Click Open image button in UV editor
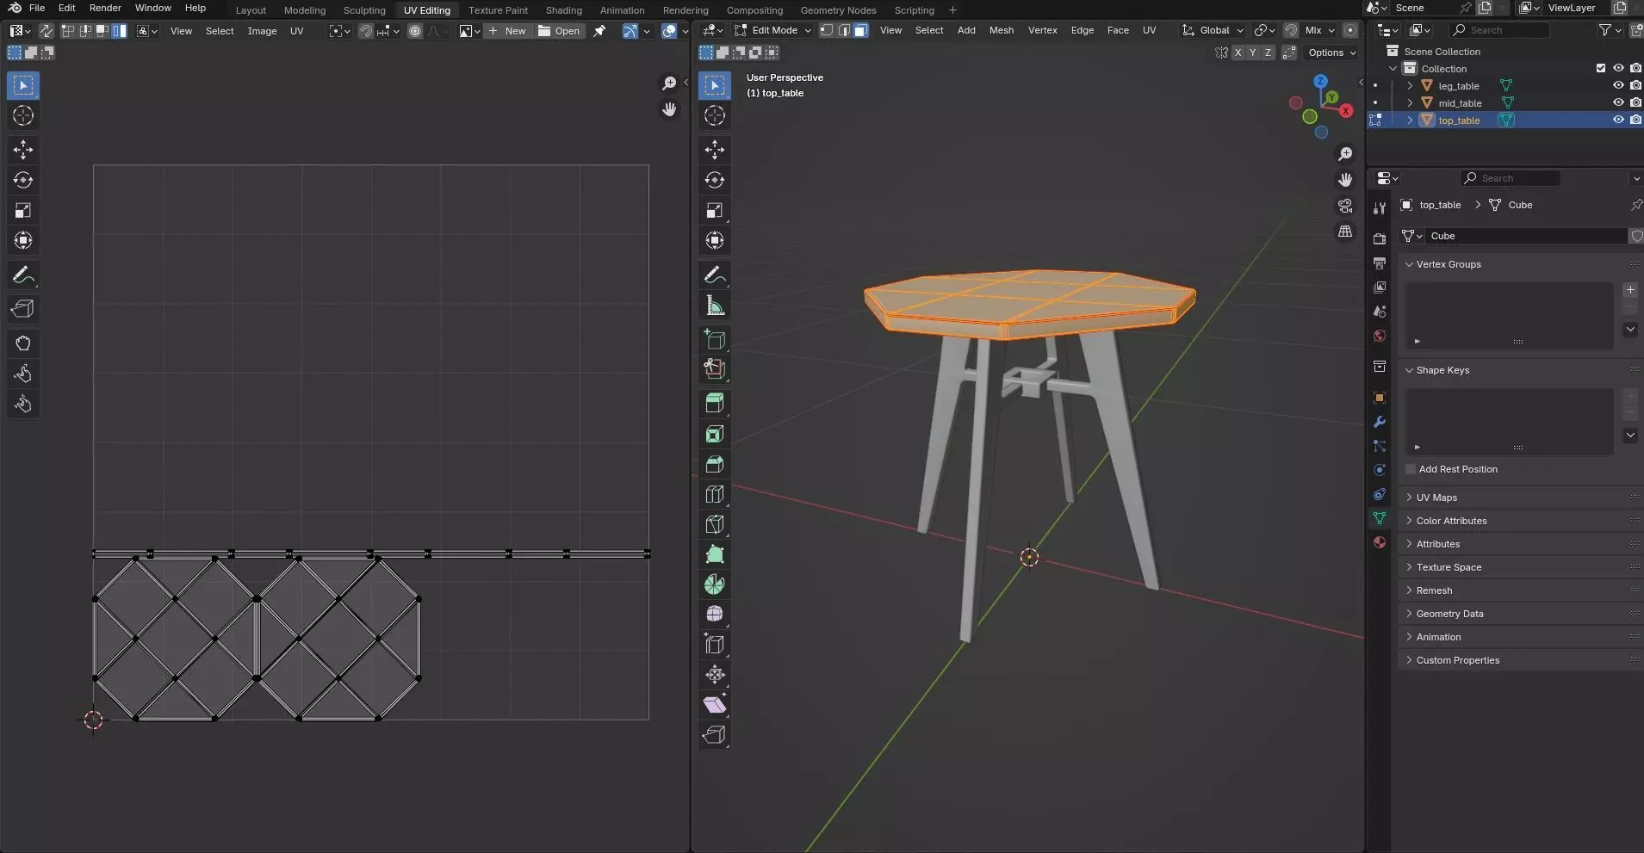 pos(559,31)
